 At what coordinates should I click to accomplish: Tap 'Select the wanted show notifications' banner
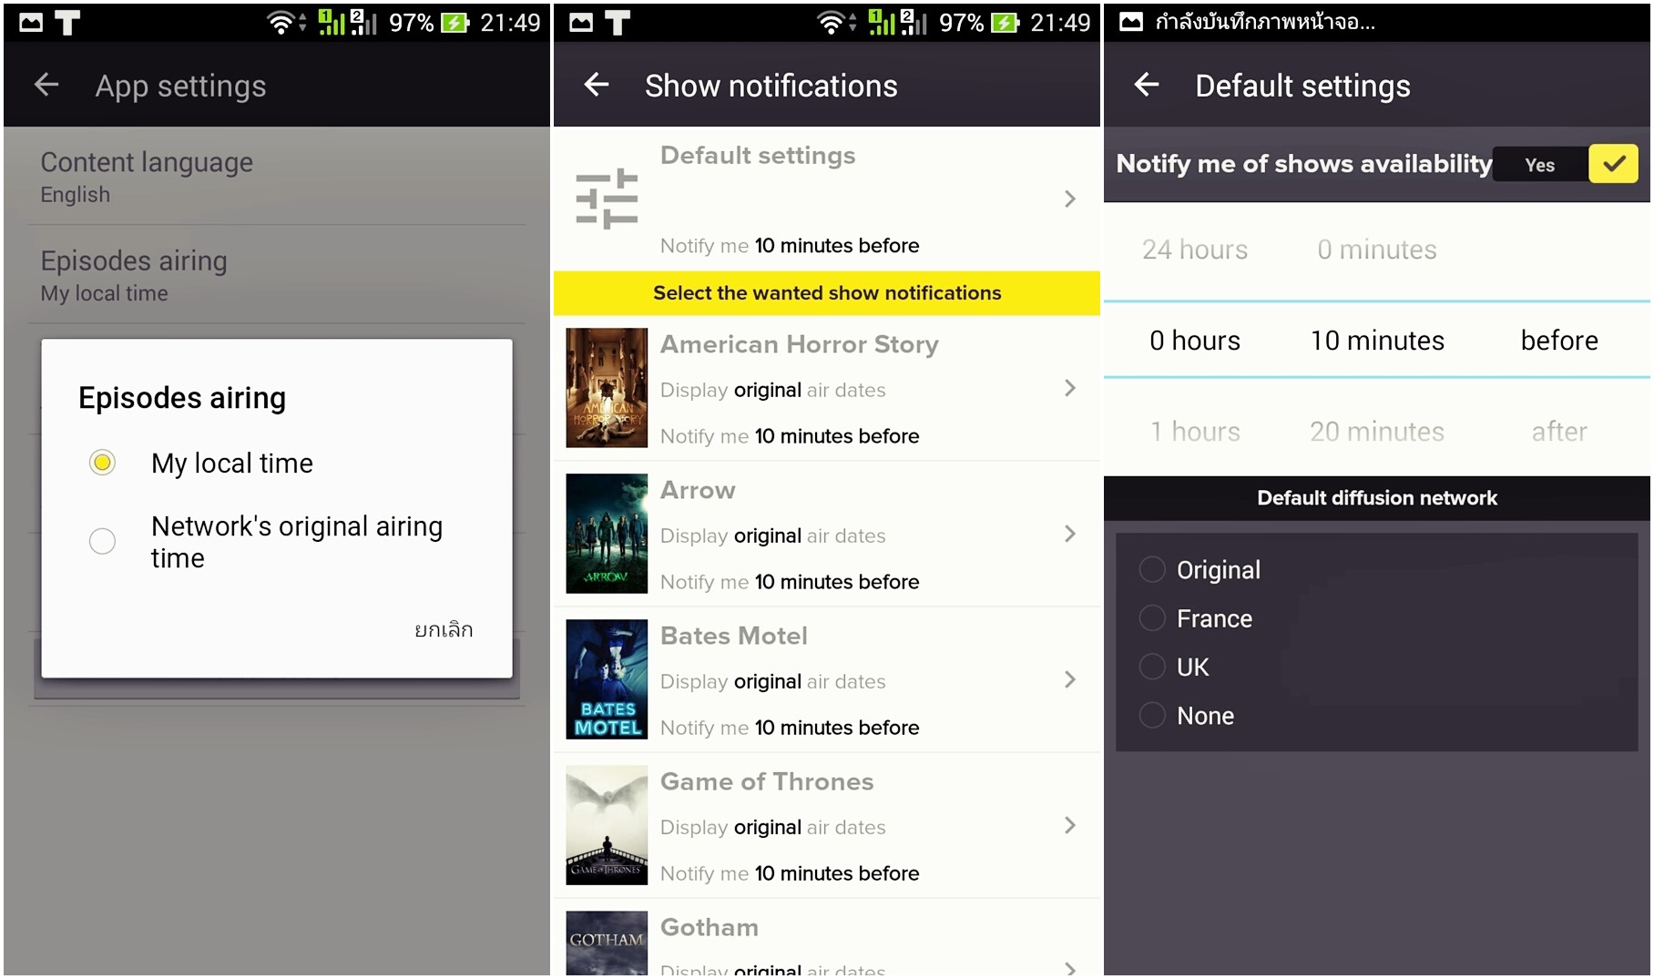tap(827, 293)
